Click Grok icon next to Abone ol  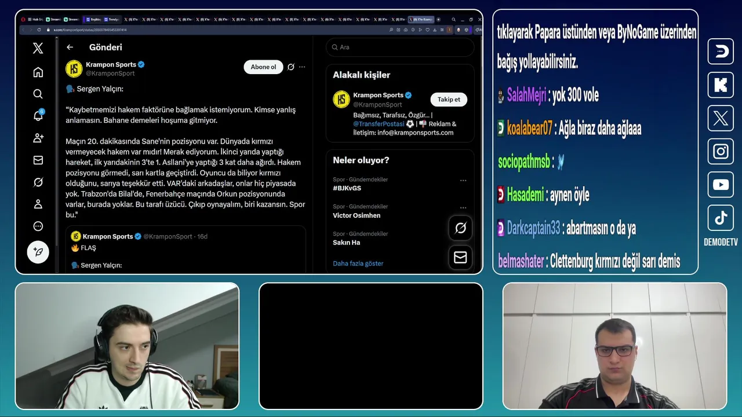coord(291,67)
